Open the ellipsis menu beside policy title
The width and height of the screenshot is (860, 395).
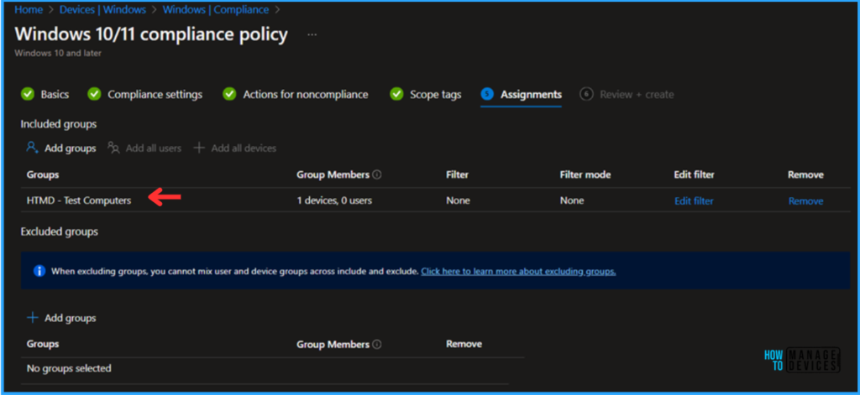click(312, 34)
